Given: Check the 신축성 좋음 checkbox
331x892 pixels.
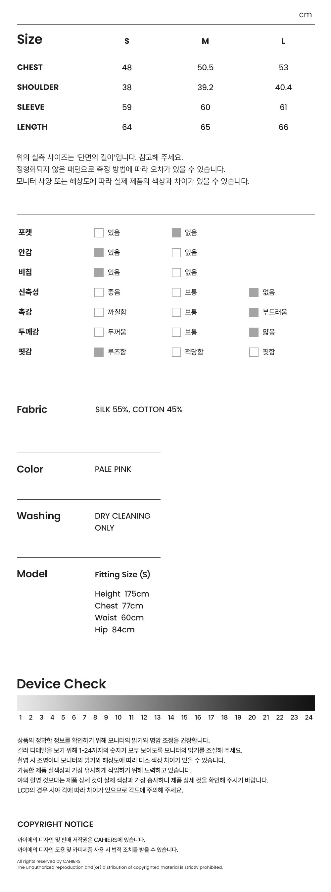Looking at the screenshot, I should click(x=99, y=292).
